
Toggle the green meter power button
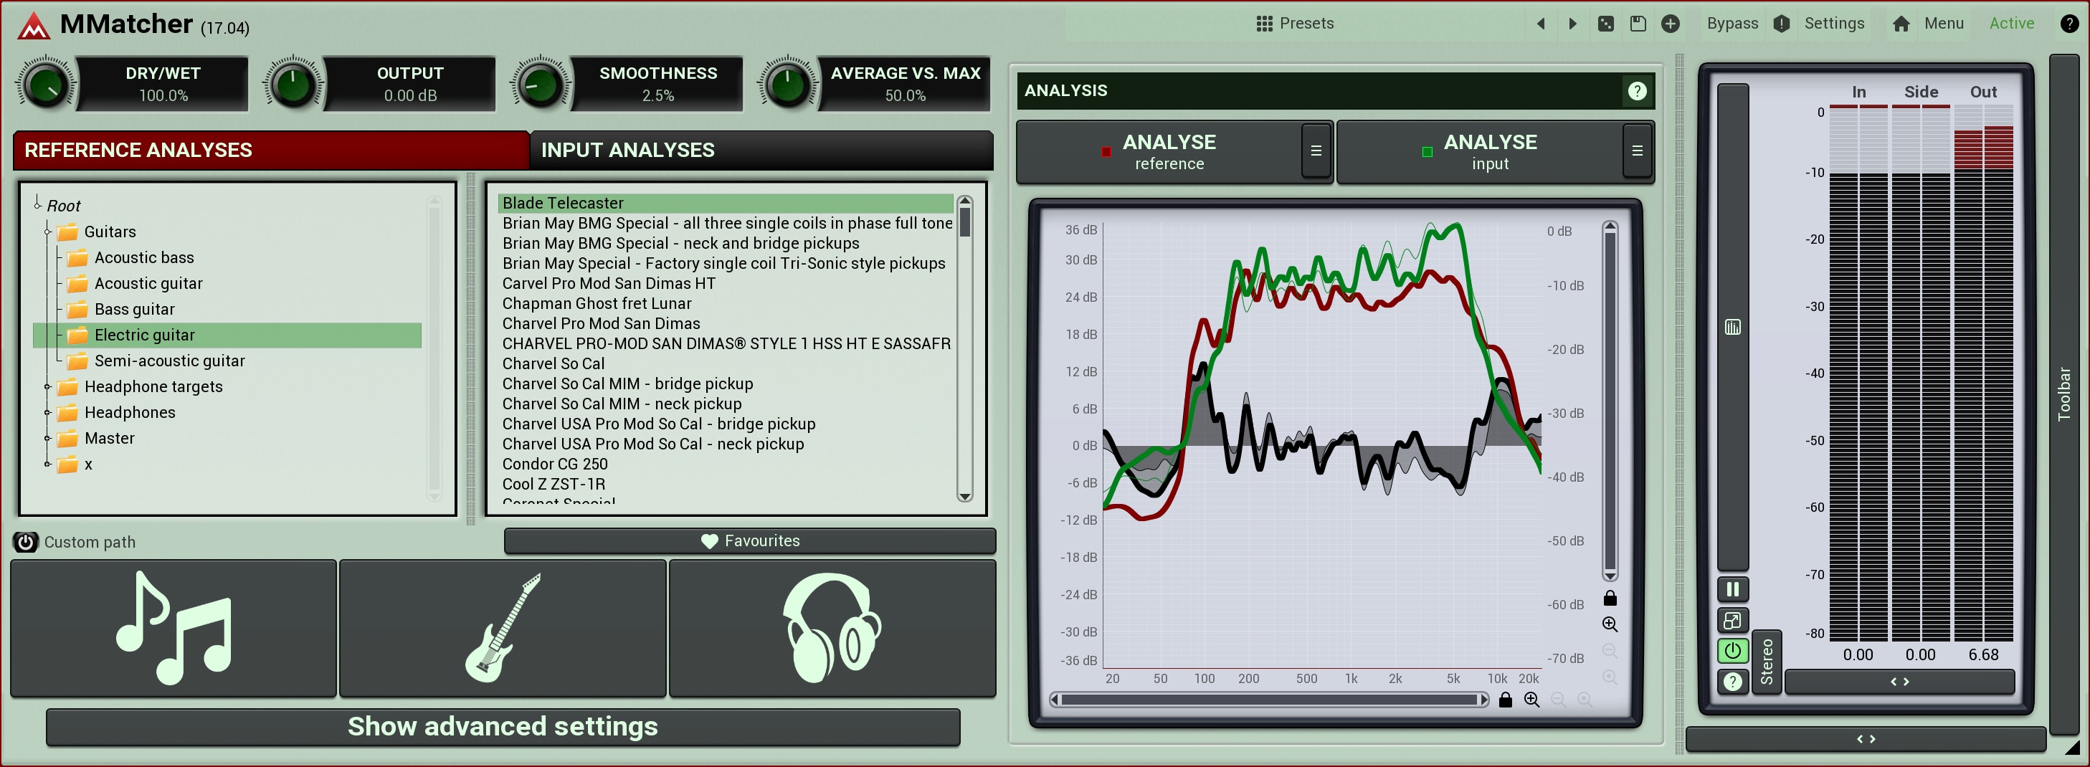pos(1732,650)
